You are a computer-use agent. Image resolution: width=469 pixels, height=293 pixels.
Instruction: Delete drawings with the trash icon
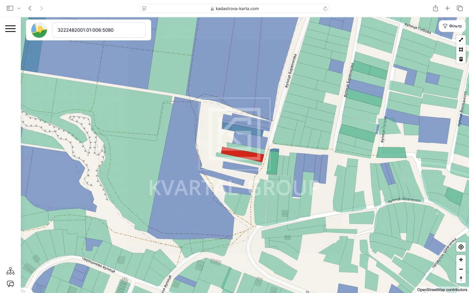click(461, 59)
